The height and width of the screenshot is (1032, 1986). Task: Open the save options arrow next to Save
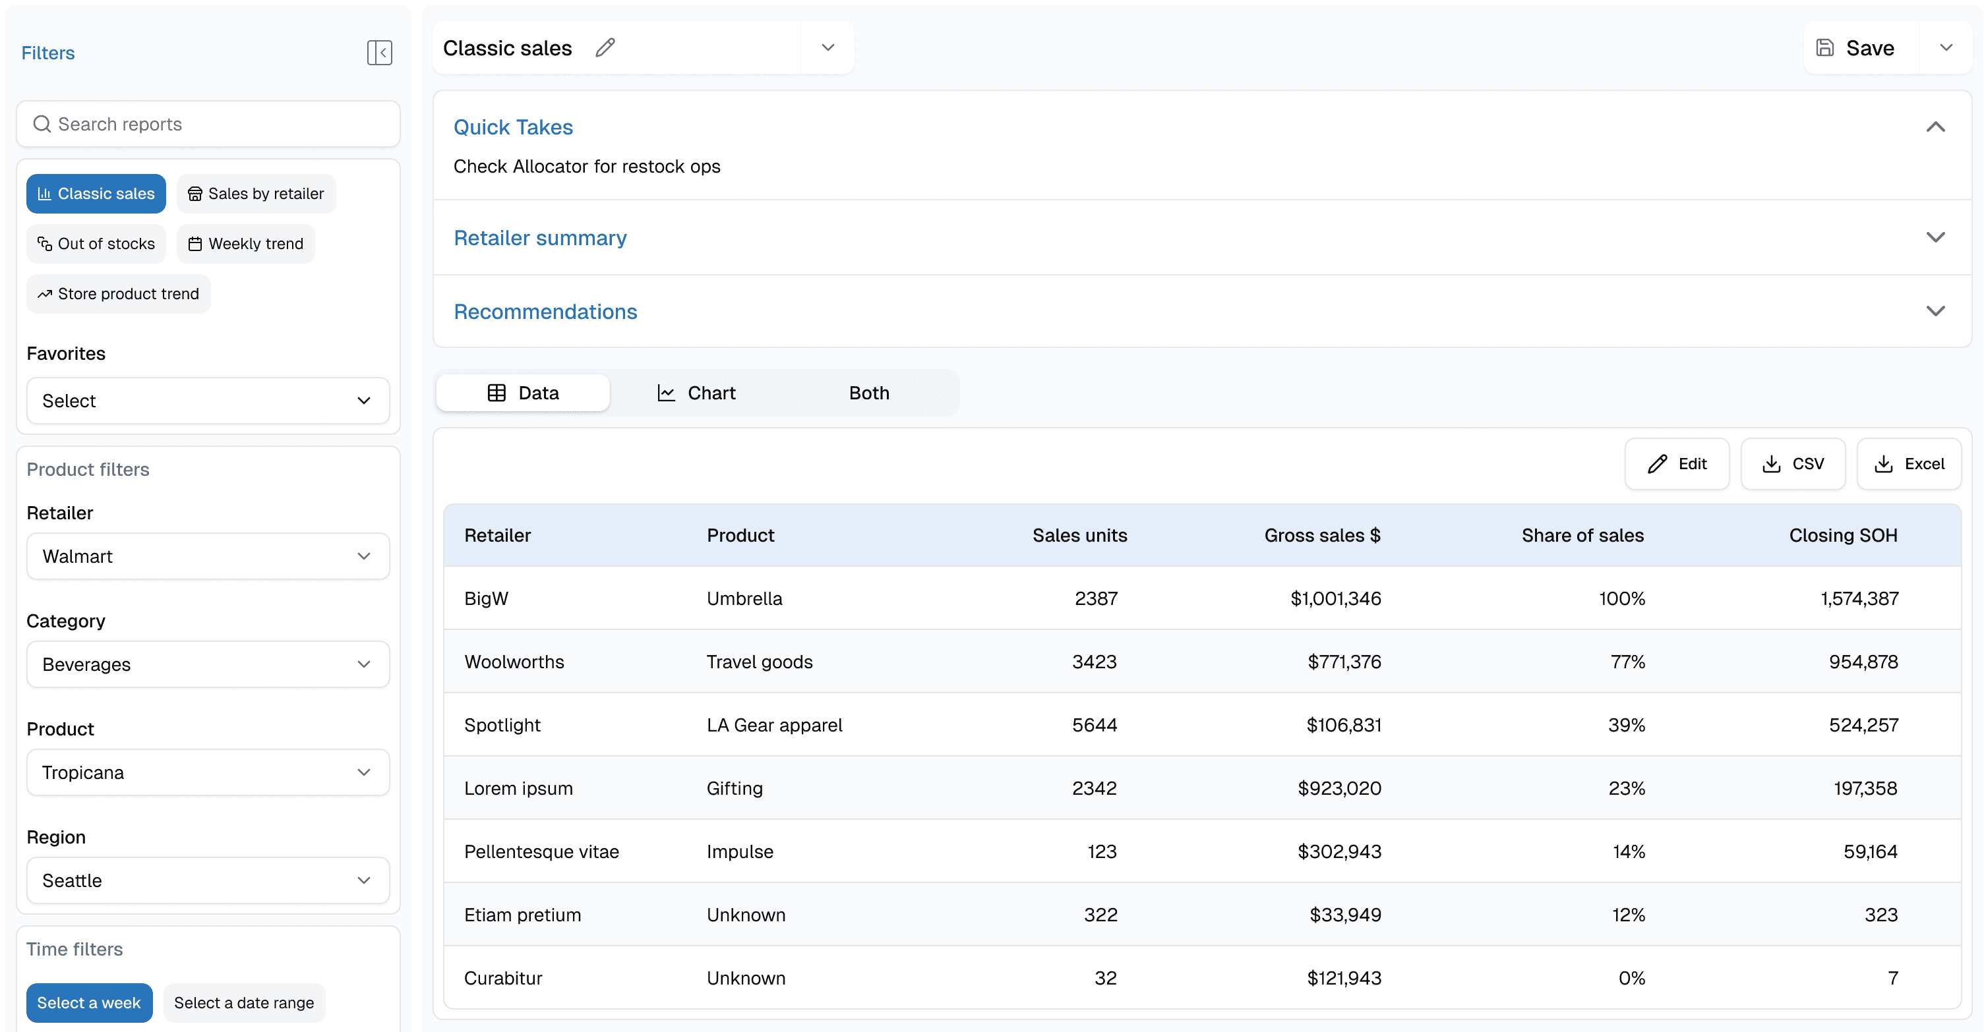[x=1946, y=48]
